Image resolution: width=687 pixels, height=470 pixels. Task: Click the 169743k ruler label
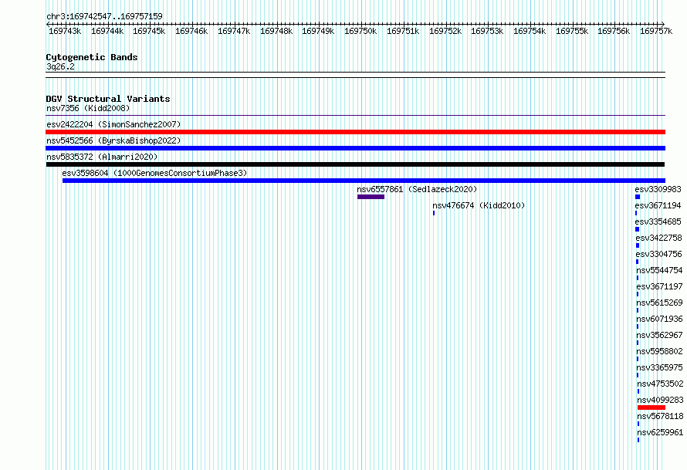[x=65, y=31]
